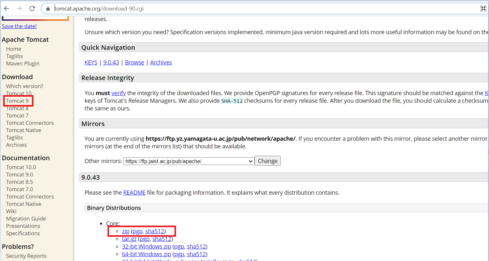Open sha512 checksum for Core zip
This screenshot has width=489, height=261.
pyautogui.click(x=155, y=231)
